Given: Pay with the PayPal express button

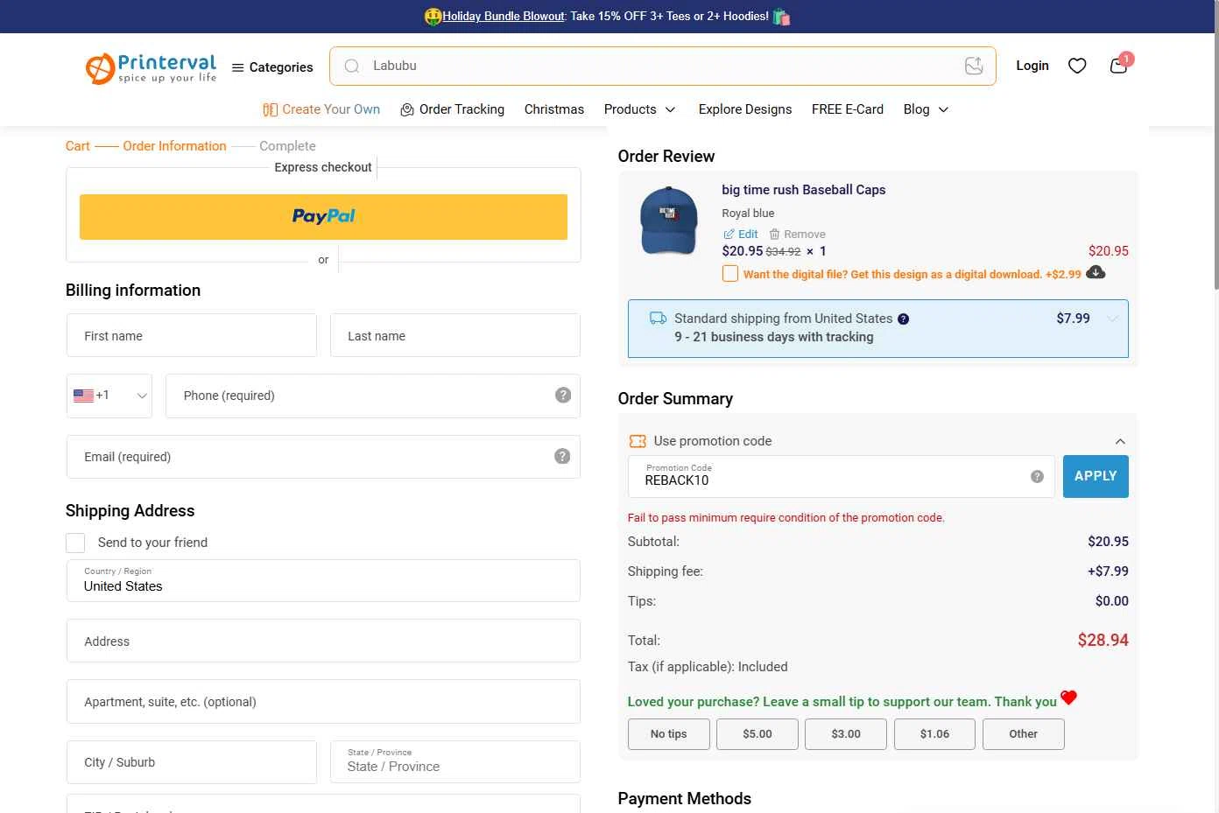Looking at the screenshot, I should coord(323,216).
